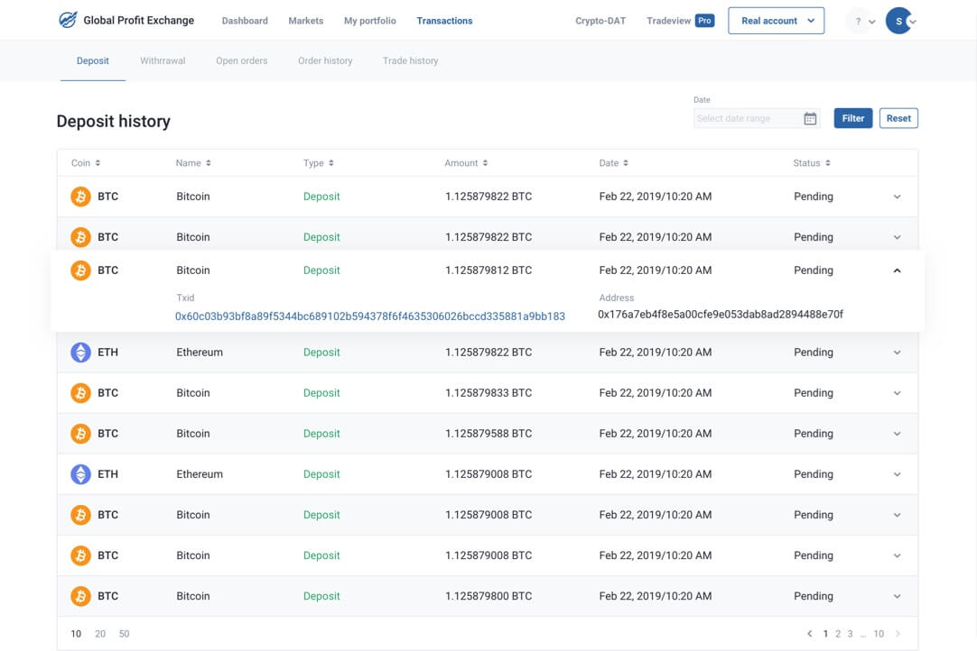Viewport: 977px width, 651px height.
Task: Click the Select date range input
Action: pyautogui.click(x=757, y=118)
